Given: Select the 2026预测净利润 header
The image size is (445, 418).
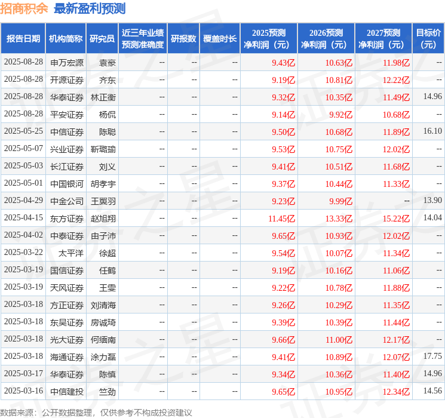Looking at the screenshot, I should [326, 38].
